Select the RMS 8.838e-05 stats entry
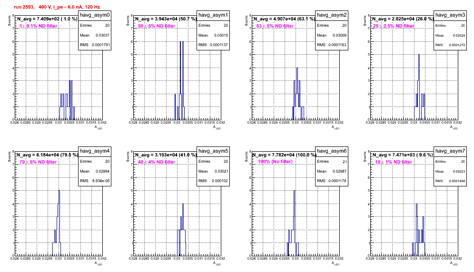Viewport: 474px width, 272px height. tap(95, 181)
